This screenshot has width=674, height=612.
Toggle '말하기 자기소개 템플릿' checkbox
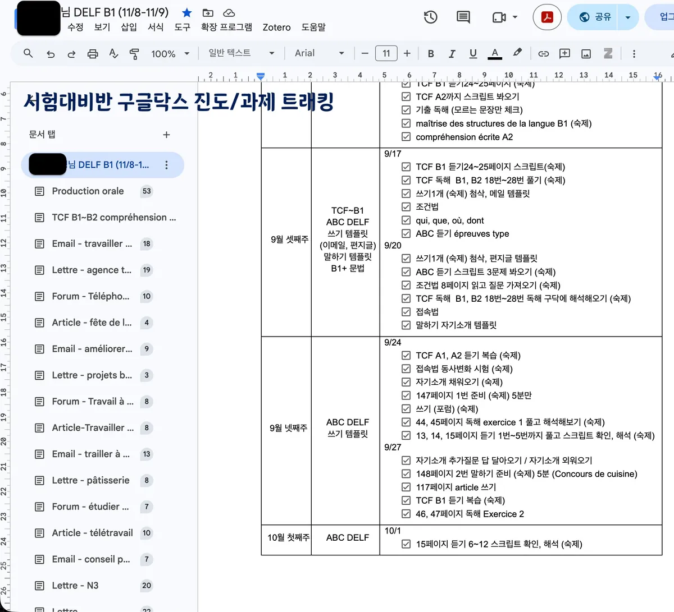pyautogui.click(x=406, y=325)
